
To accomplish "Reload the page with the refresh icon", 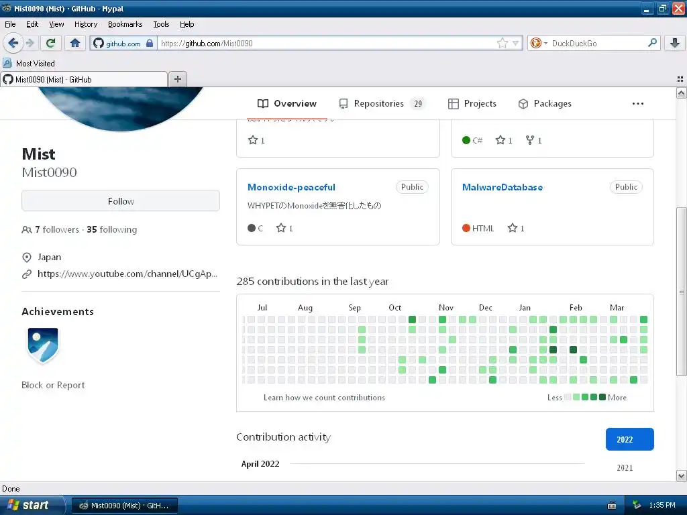I will 51,43.
